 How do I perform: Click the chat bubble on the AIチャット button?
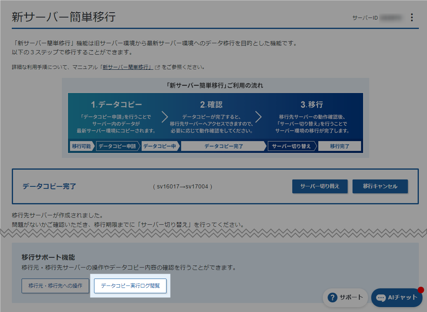(x=380, y=298)
